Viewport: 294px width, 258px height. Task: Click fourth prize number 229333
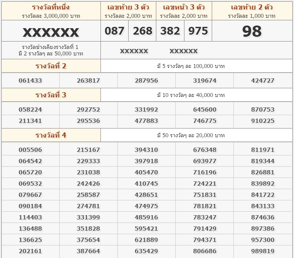tap(88, 161)
